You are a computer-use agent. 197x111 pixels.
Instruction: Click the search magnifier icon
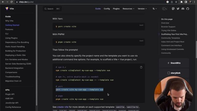(46, 9)
